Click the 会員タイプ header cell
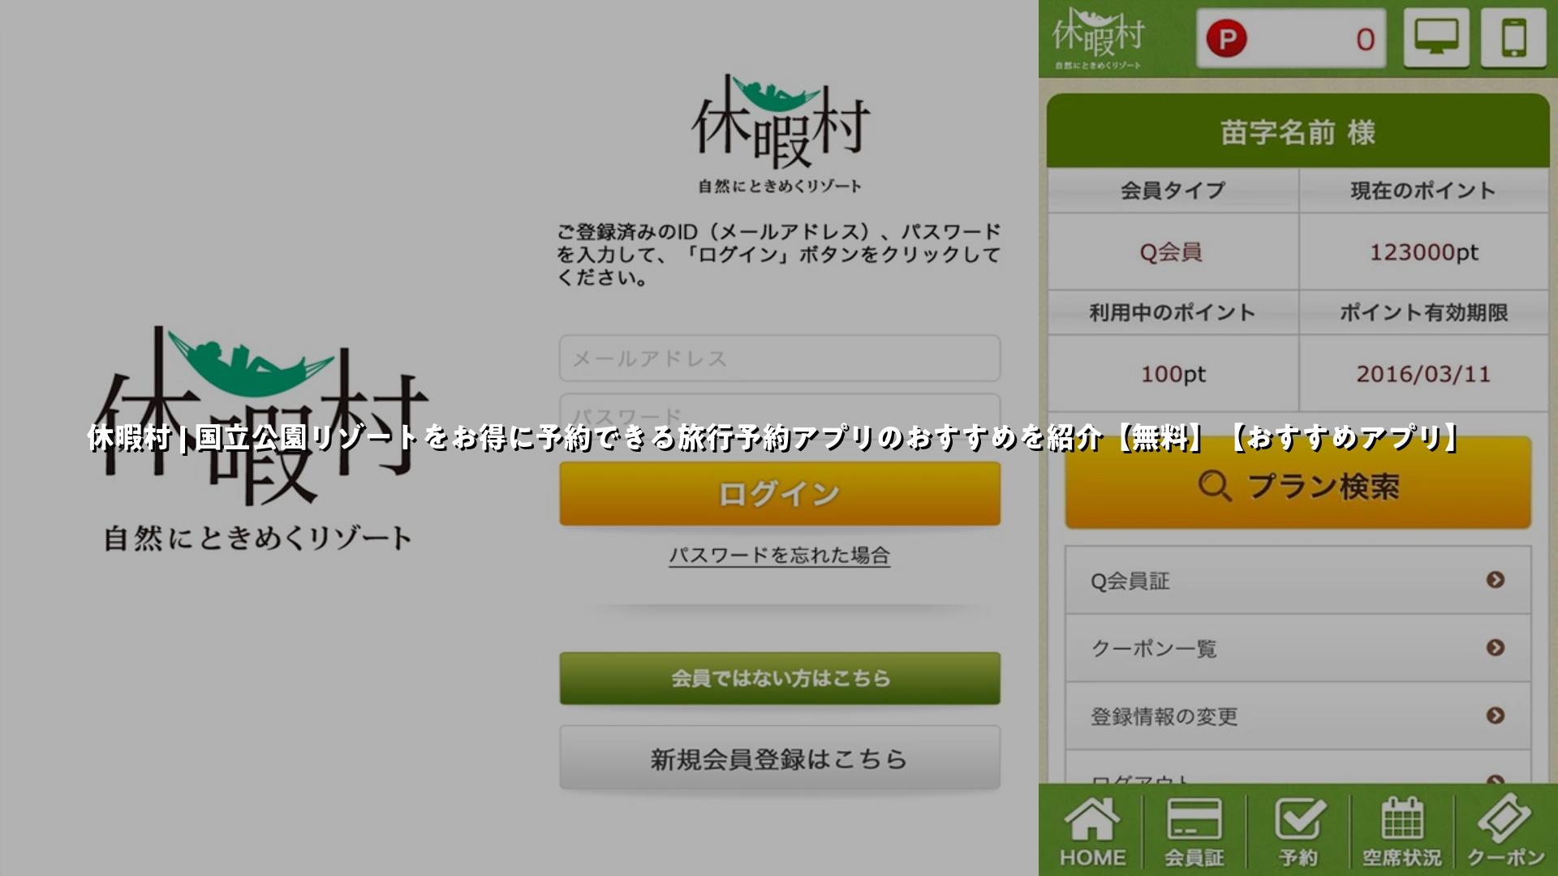The height and width of the screenshot is (876, 1558). (1173, 191)
